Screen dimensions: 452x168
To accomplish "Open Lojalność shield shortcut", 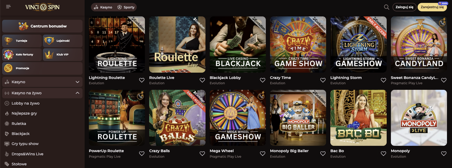I will [x=63, y=41].
